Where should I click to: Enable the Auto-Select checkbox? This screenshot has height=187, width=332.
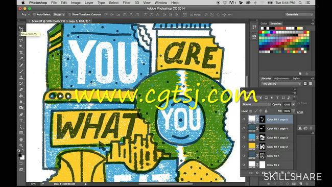[34, 15]
